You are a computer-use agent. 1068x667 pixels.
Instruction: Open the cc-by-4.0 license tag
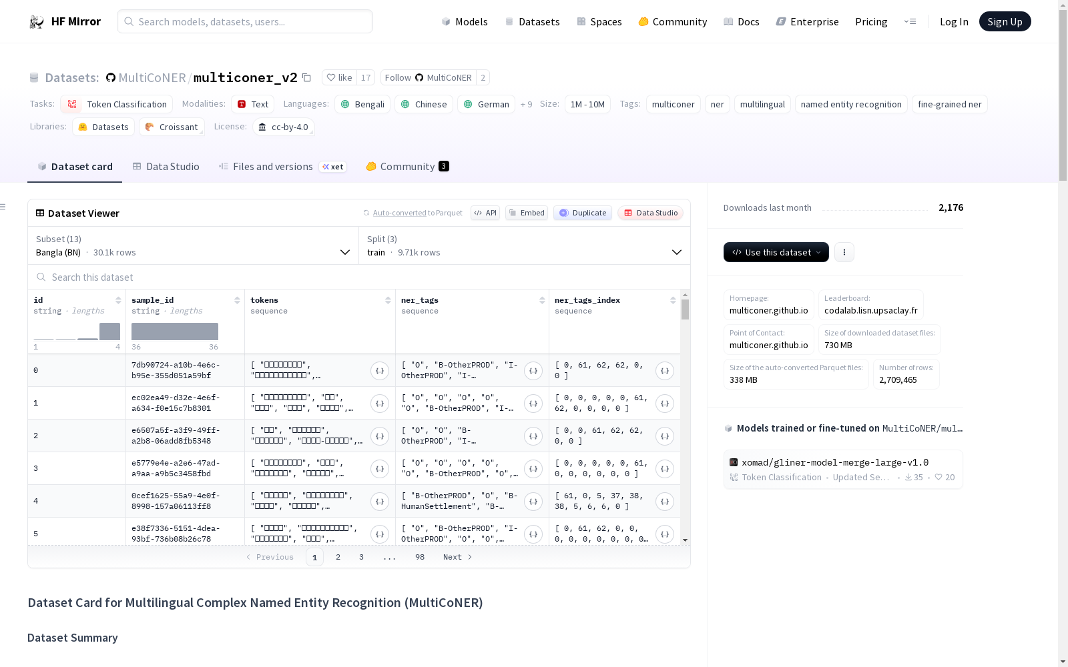pos(284,127)
